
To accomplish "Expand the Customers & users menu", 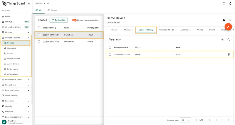I will (16, 80).
